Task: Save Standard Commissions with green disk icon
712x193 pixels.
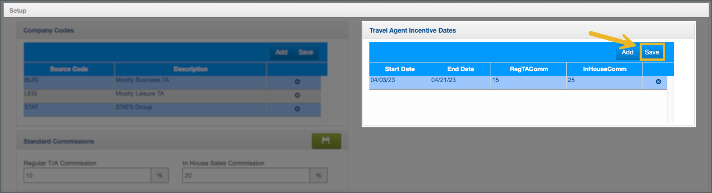Action: click(326, 141)
